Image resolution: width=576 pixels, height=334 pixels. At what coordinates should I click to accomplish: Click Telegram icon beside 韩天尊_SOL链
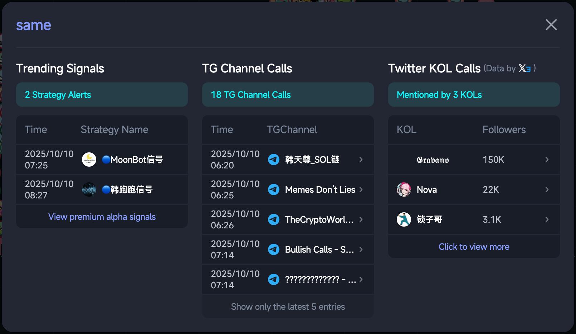(274, 160)
